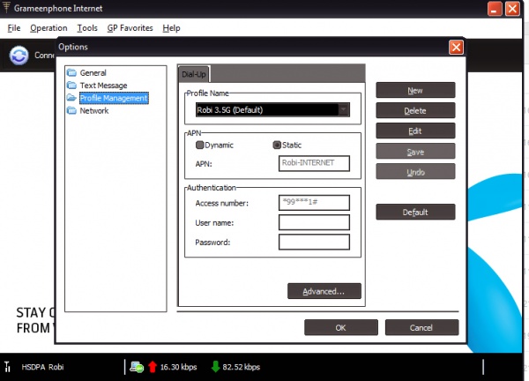Screen dimensions: 529x381
Task: Select Network in the options tree
Action: (x=93, y=111)
